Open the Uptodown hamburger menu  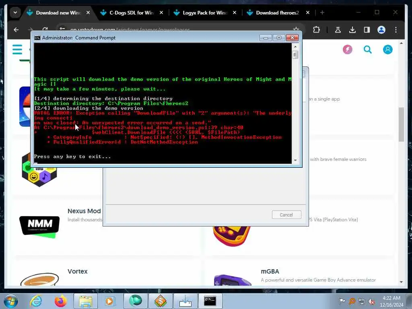coord(17,49)
